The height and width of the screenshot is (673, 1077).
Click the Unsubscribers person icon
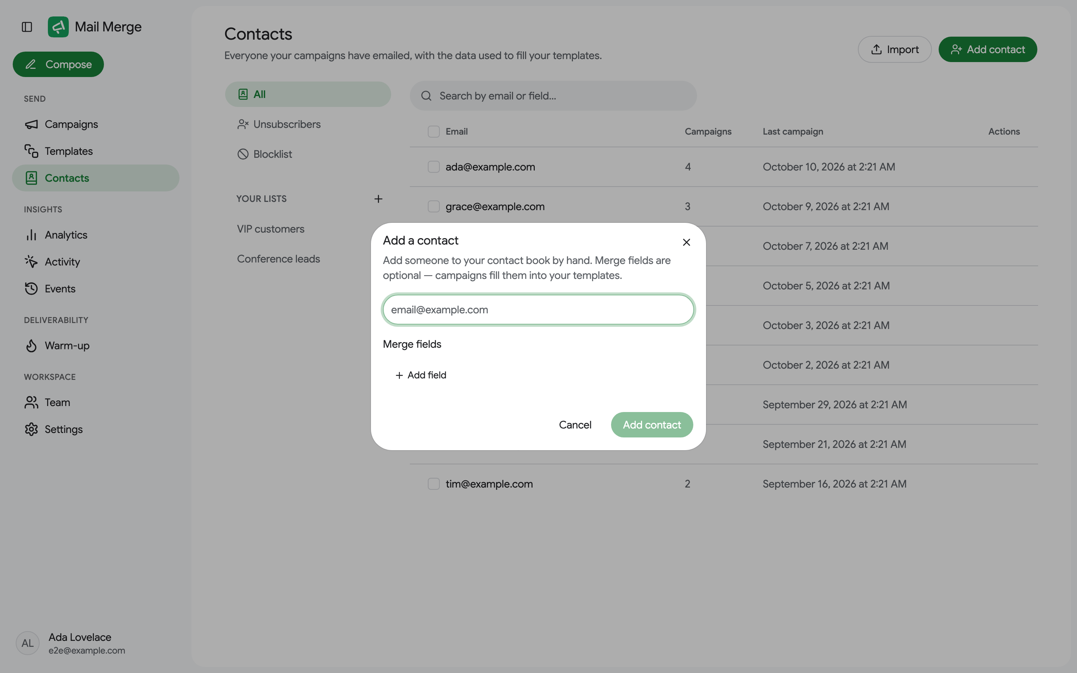(x=243, y=124)
